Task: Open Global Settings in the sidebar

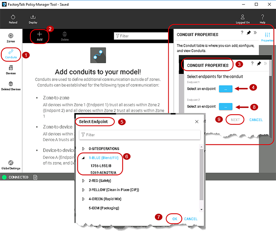Action: (11, 165)
